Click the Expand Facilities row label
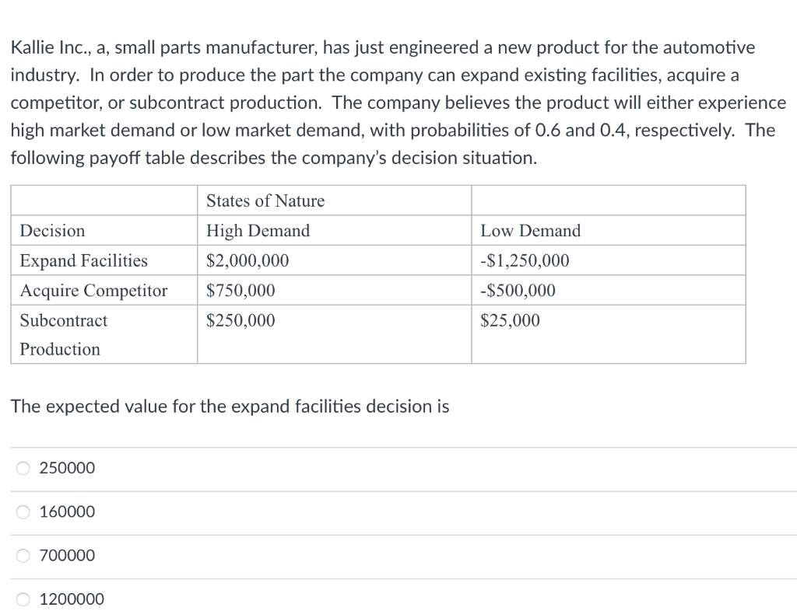Viewport: 797px width, 611px height. pos(83,260)
